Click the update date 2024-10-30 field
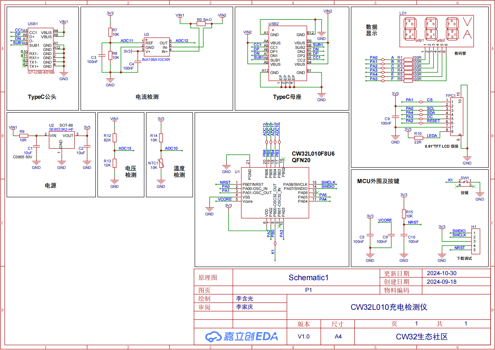This screenshot has width=495, height=350. (441, 273)
